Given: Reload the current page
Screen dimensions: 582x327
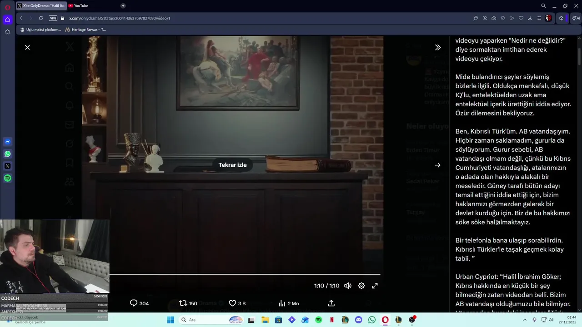Looking at the screenshot, I should coord(41,18).
